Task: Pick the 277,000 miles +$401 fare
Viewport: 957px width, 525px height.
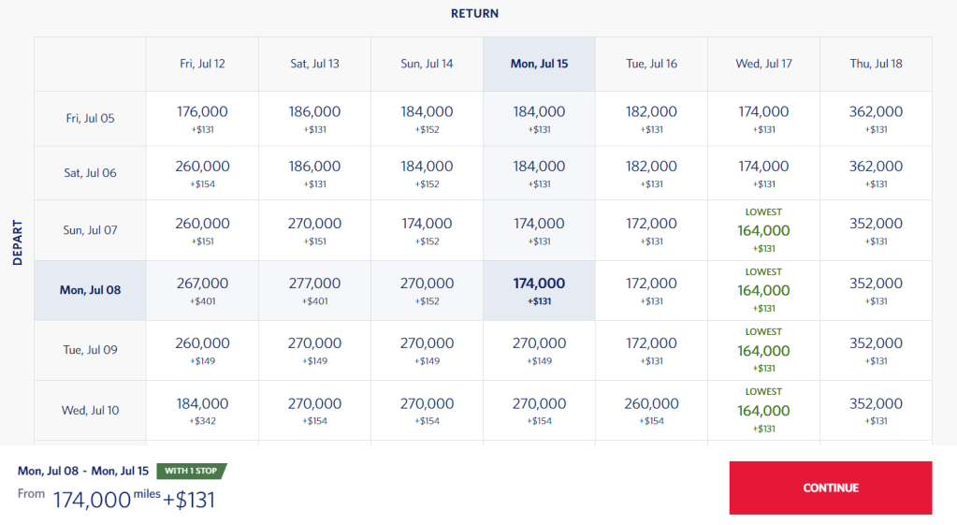Action: (314, 290)
